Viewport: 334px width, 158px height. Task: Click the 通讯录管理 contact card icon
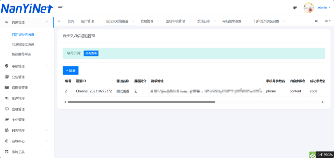(x=7, y=88)
